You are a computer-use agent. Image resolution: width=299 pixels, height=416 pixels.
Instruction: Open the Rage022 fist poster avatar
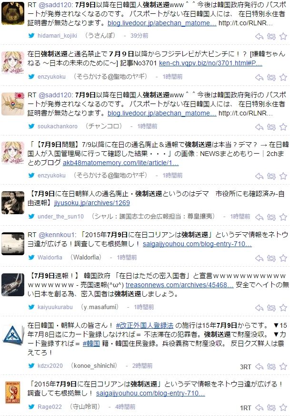click(13, 393)
